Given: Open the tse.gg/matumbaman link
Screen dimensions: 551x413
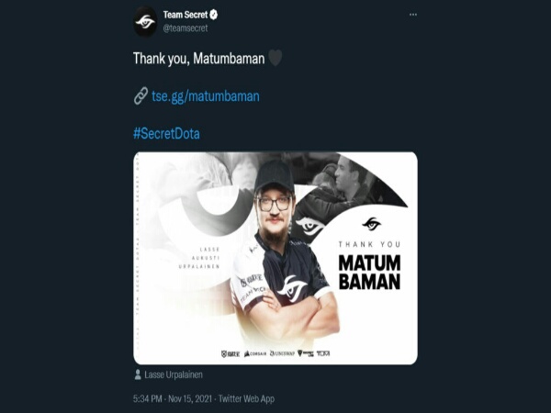Looking at the screenshot, I should tap(206, 96).
